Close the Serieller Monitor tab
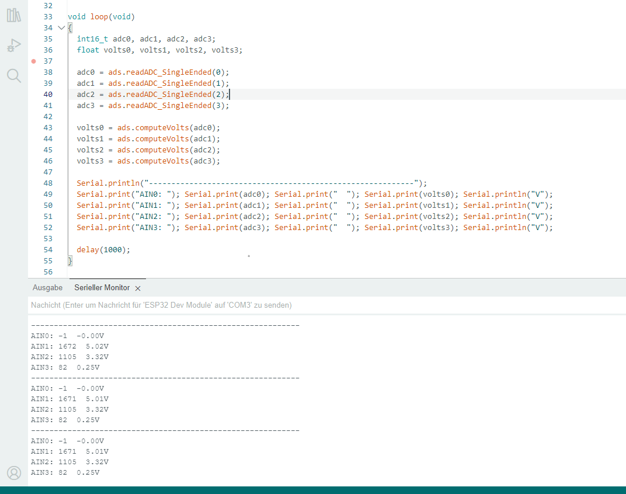 pyautogui.click(x=138, y=288)
